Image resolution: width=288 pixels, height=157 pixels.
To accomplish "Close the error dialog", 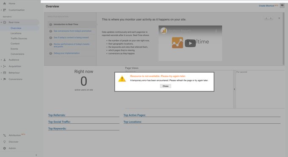I will click(x=166, y=86).
